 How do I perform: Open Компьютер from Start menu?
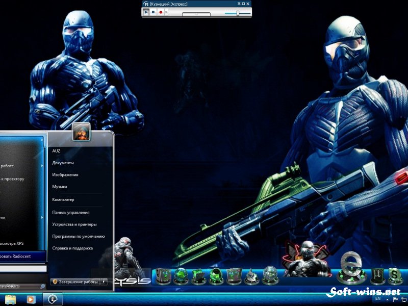pos(63,199)
